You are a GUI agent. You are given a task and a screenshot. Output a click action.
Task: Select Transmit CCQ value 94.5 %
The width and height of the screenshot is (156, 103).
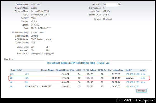pos(106,15)
